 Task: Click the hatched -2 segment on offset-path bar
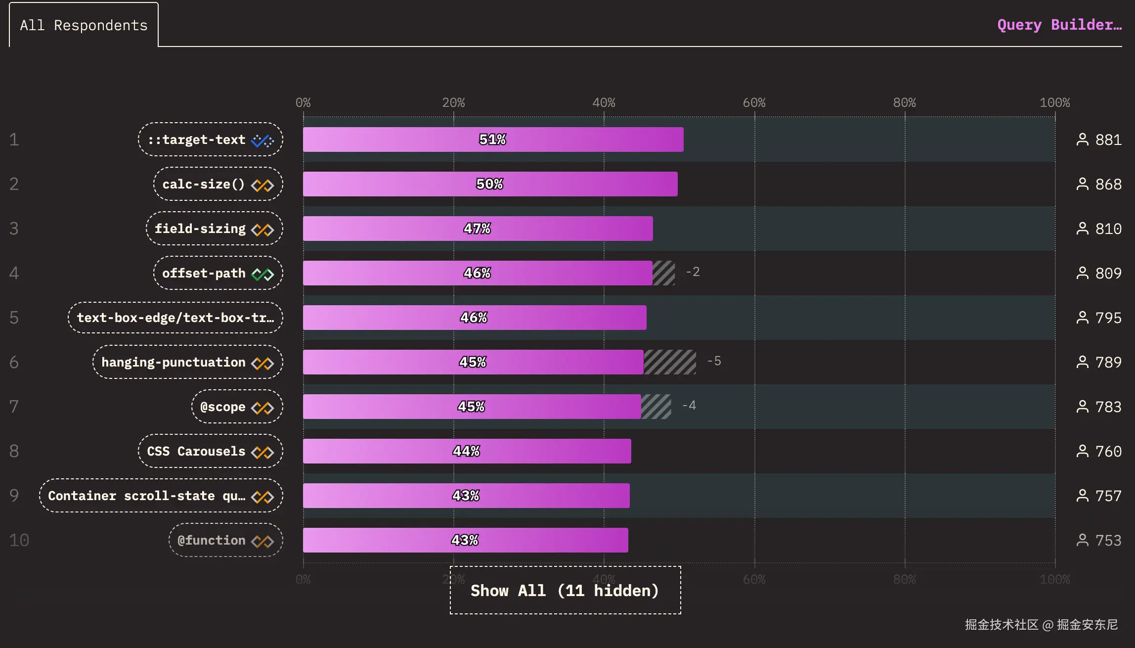[x=663, y=273]
